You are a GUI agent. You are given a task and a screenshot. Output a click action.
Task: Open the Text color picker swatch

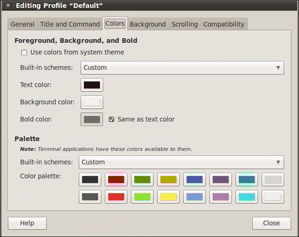(x=92, y=85)
